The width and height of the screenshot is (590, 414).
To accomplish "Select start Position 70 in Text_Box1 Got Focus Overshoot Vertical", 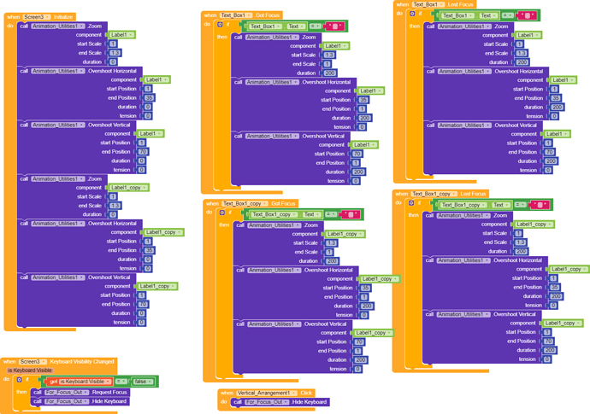I will pyautogui.click(x=357, y=154).
